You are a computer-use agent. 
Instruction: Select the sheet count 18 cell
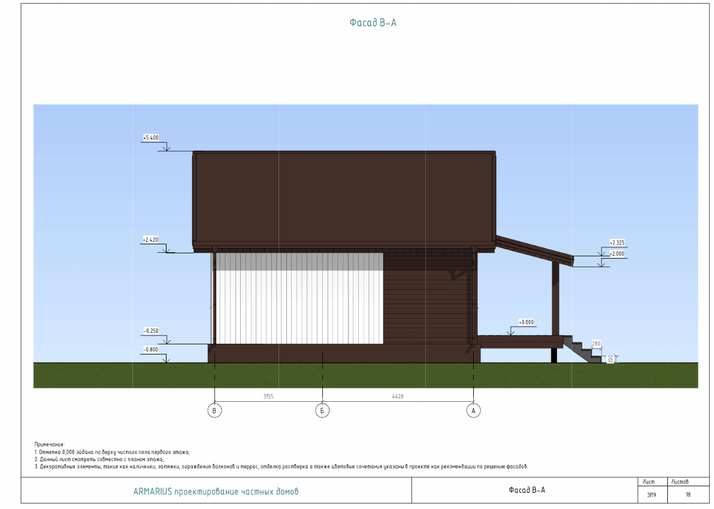[x=688, y=495]
